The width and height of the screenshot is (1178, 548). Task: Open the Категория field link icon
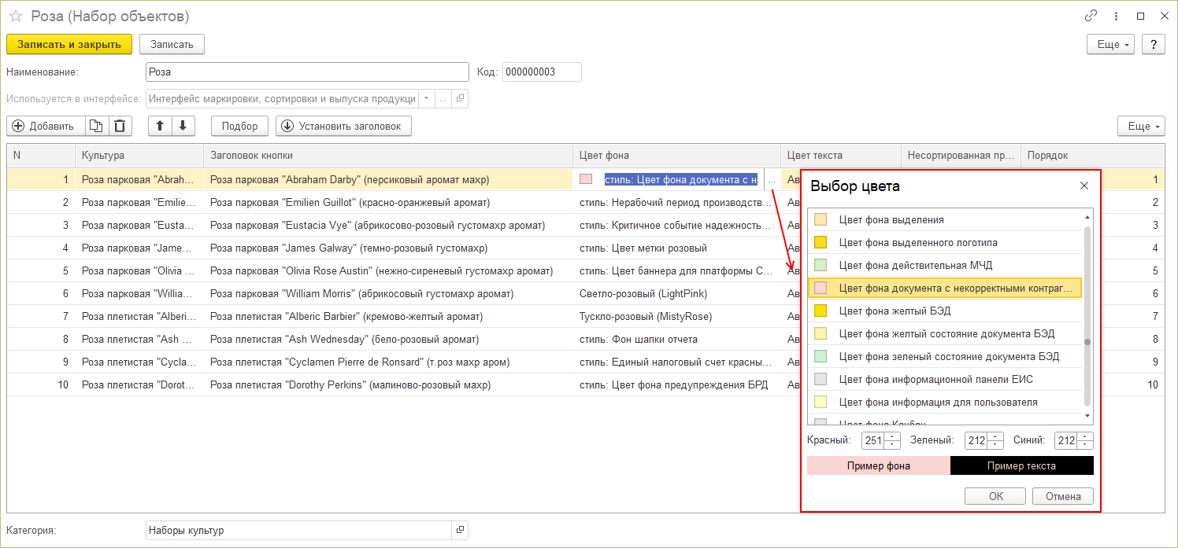(460, 531)
